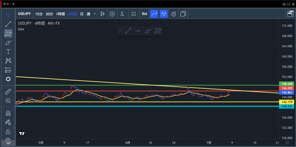Open the USDJPY symbol selector
This screenshot has height=147, width=296.
[25, 14]
